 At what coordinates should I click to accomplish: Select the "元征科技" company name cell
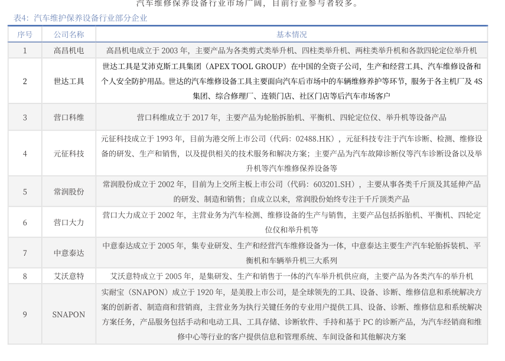click(x=69, y=154)
